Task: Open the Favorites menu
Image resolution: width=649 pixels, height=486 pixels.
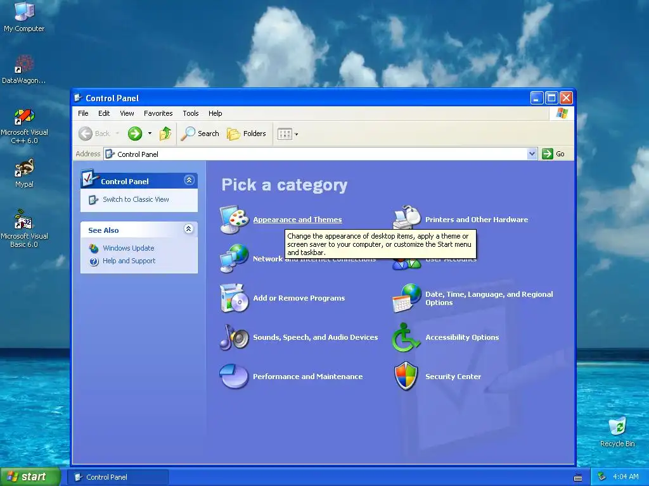Action: [x=158, y=113]
